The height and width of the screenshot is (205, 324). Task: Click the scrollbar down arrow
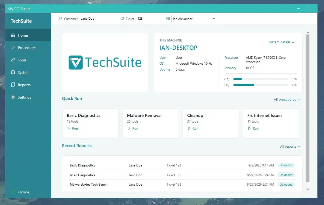308,189
